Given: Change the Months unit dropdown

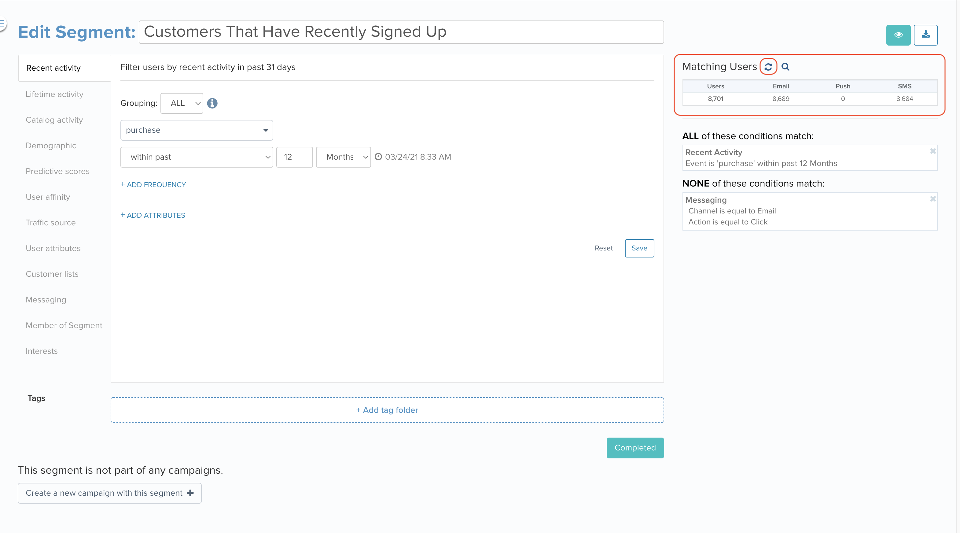Looking at the screenshot, I should pos(344,157).
